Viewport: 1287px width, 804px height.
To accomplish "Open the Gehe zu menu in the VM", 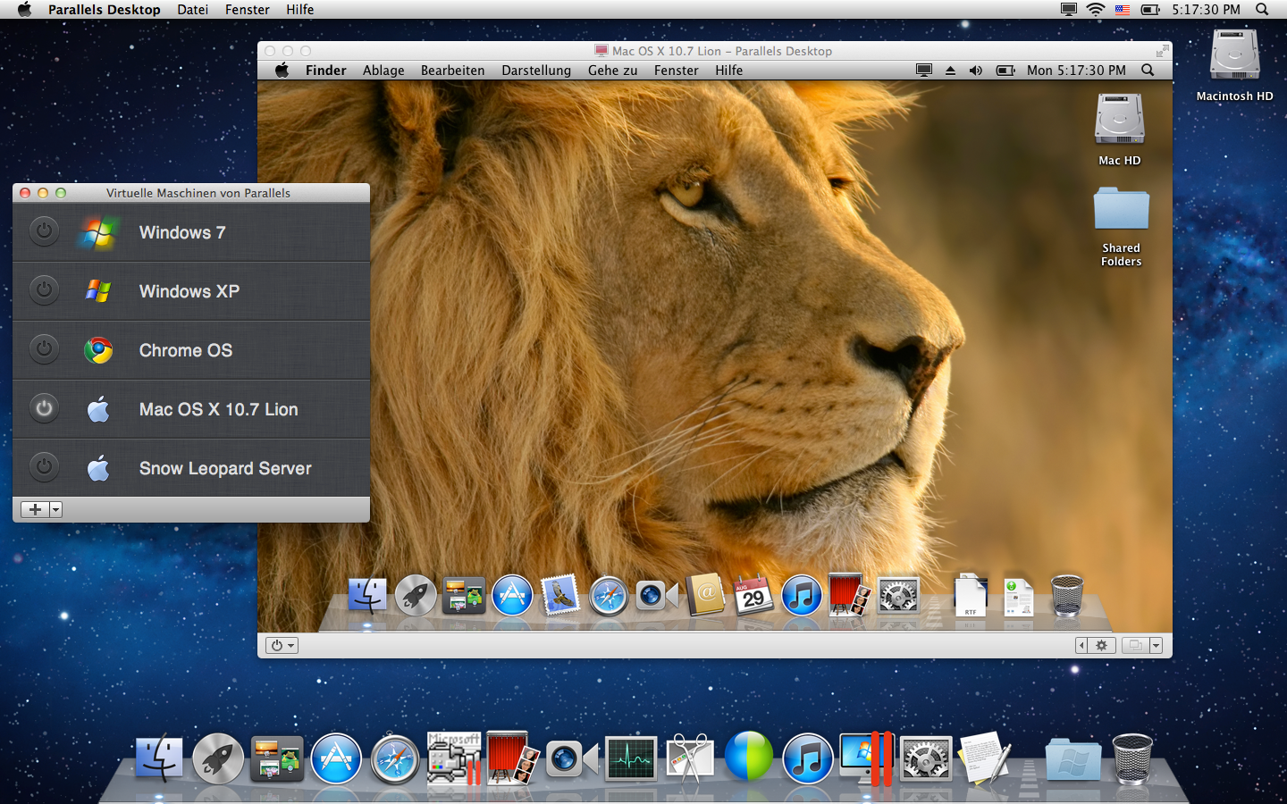I will (x=612, y=71).
